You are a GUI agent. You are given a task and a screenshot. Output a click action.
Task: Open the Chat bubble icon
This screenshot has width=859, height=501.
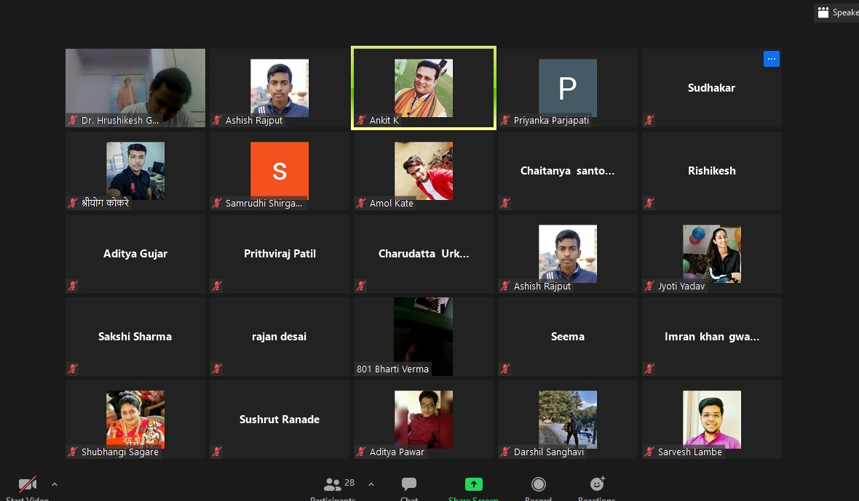pyautogui.click(x=408, y=484)
